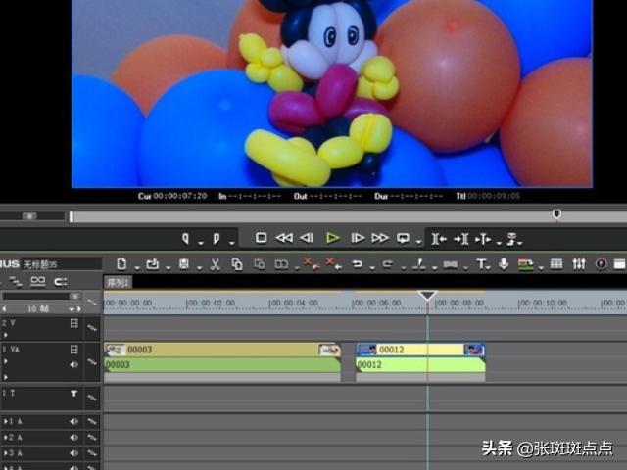Click replace clip icon
Screen dimensions: 627x470
[x=281, y=264]
